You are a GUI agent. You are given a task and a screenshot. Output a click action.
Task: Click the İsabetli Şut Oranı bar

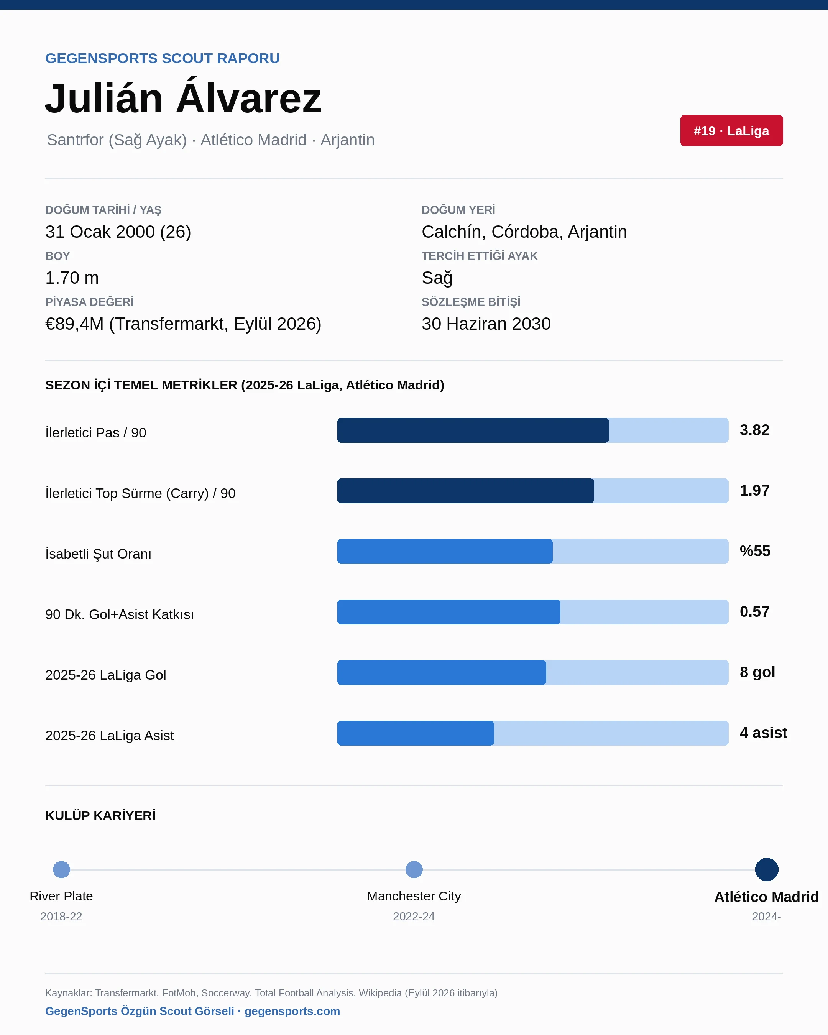click(x=533, y=551)
